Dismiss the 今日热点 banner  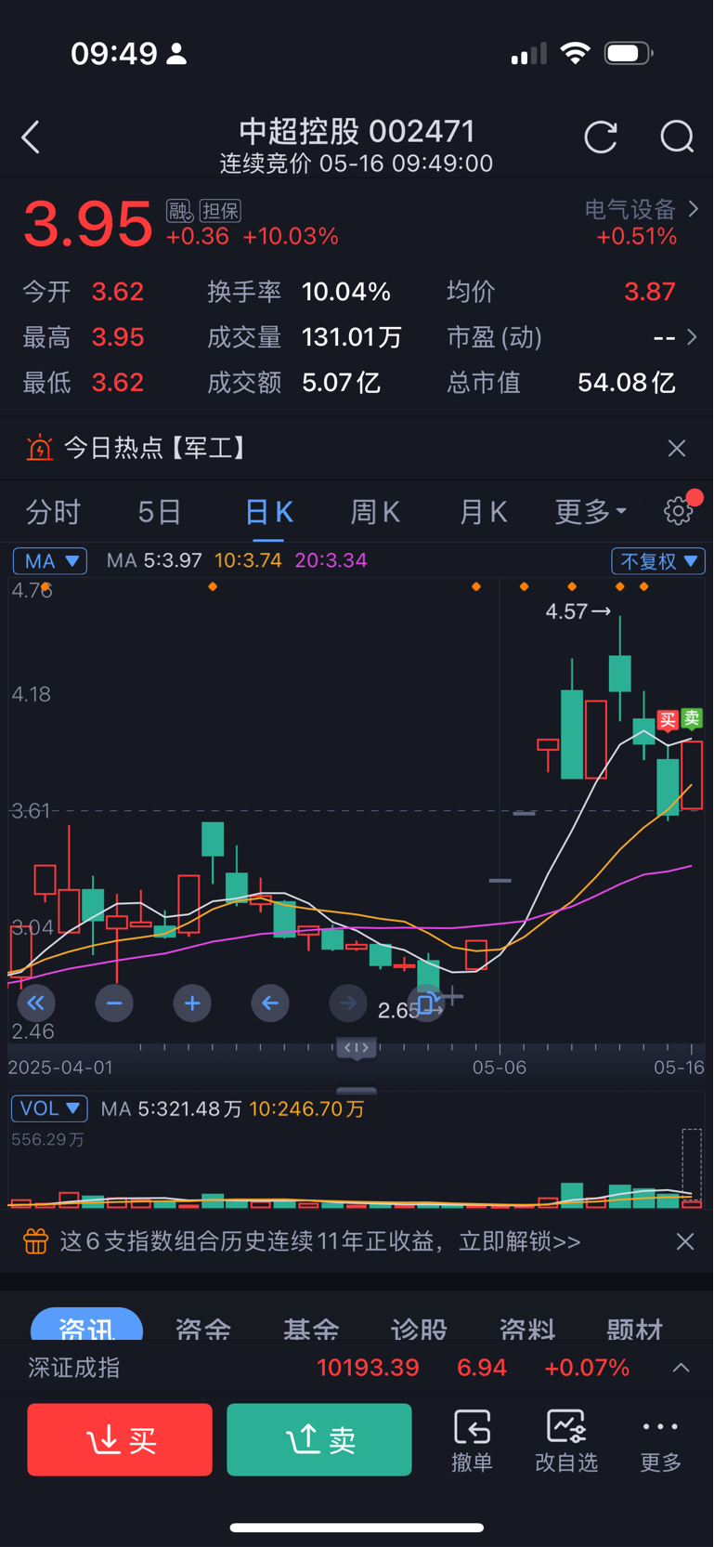(x=677, y=448)
